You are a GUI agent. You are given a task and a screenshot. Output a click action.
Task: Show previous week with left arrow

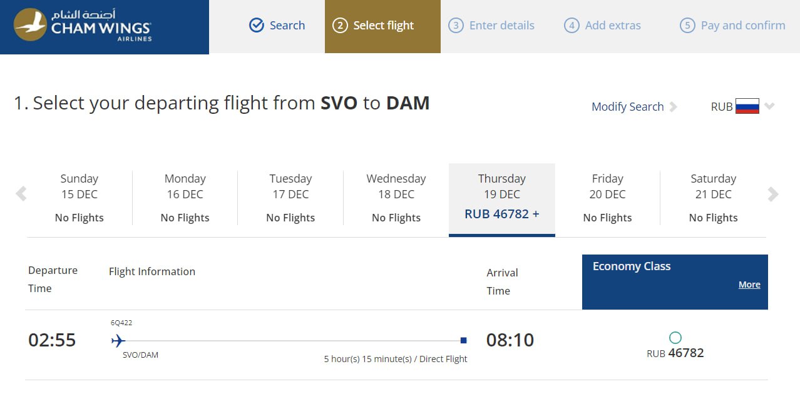(x=21, y=194)
